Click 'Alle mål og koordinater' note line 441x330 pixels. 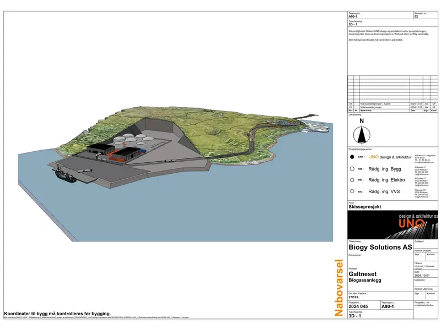(x=376, y=40)
